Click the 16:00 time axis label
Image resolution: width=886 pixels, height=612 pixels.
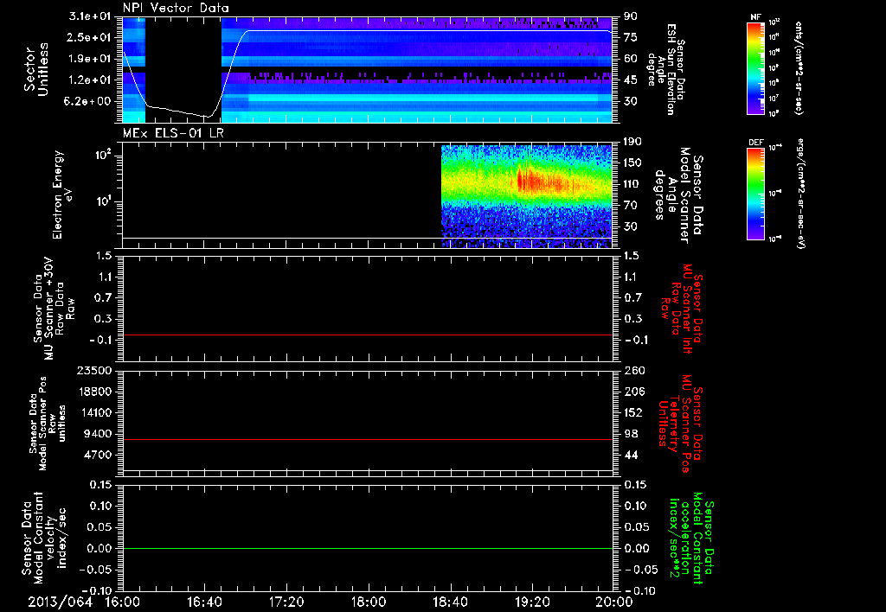click(x=123, y=602)
